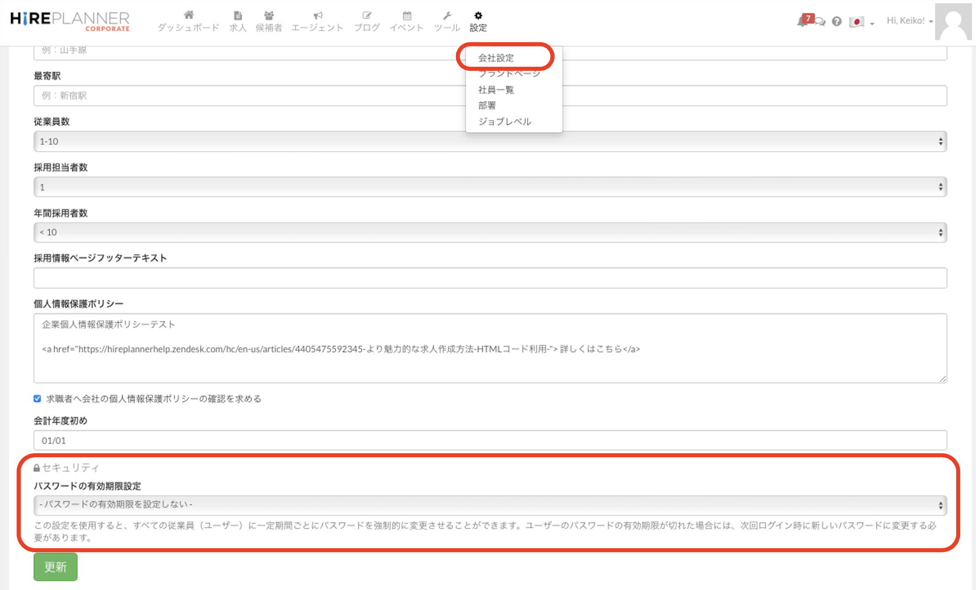Expand password expiration setting dropdown
Image resolution: width=976 pixels, height=590 pixels.
click(x=490, y=505)
